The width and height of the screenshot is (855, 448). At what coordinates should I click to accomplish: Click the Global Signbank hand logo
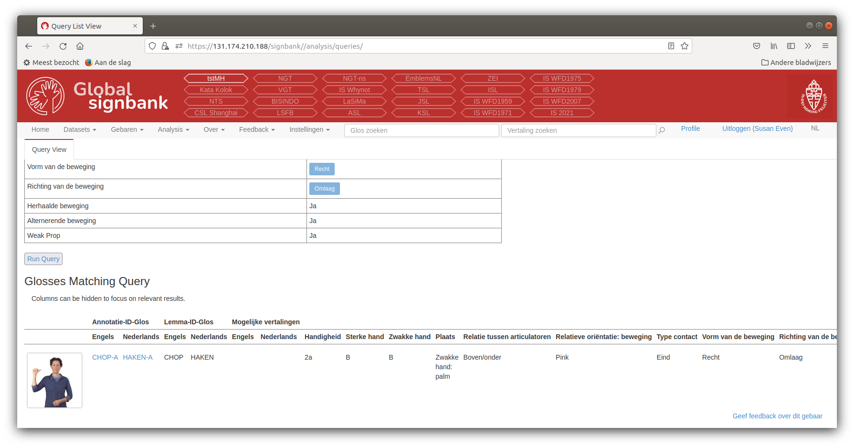point(46,96)
